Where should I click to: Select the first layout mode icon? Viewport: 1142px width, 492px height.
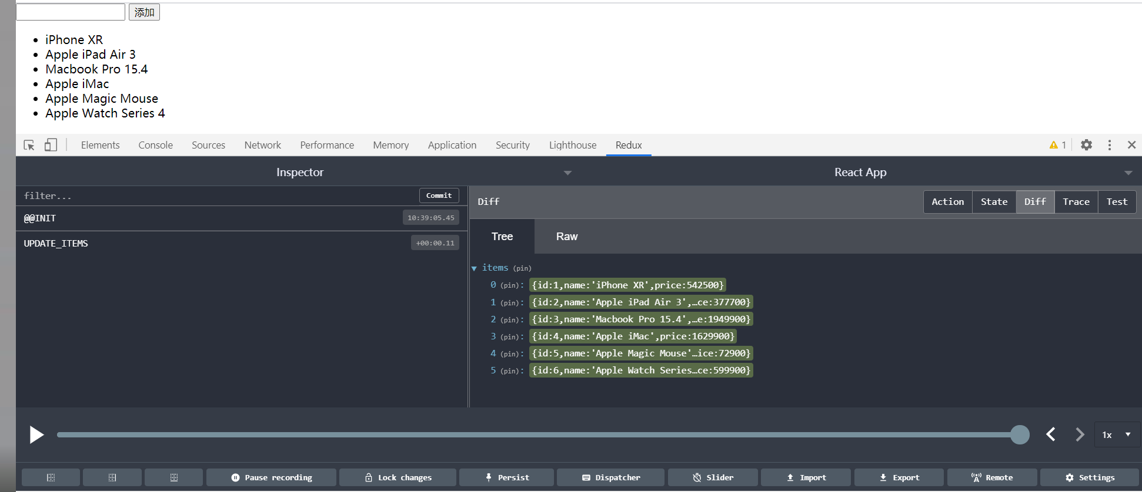pos(51,477)
